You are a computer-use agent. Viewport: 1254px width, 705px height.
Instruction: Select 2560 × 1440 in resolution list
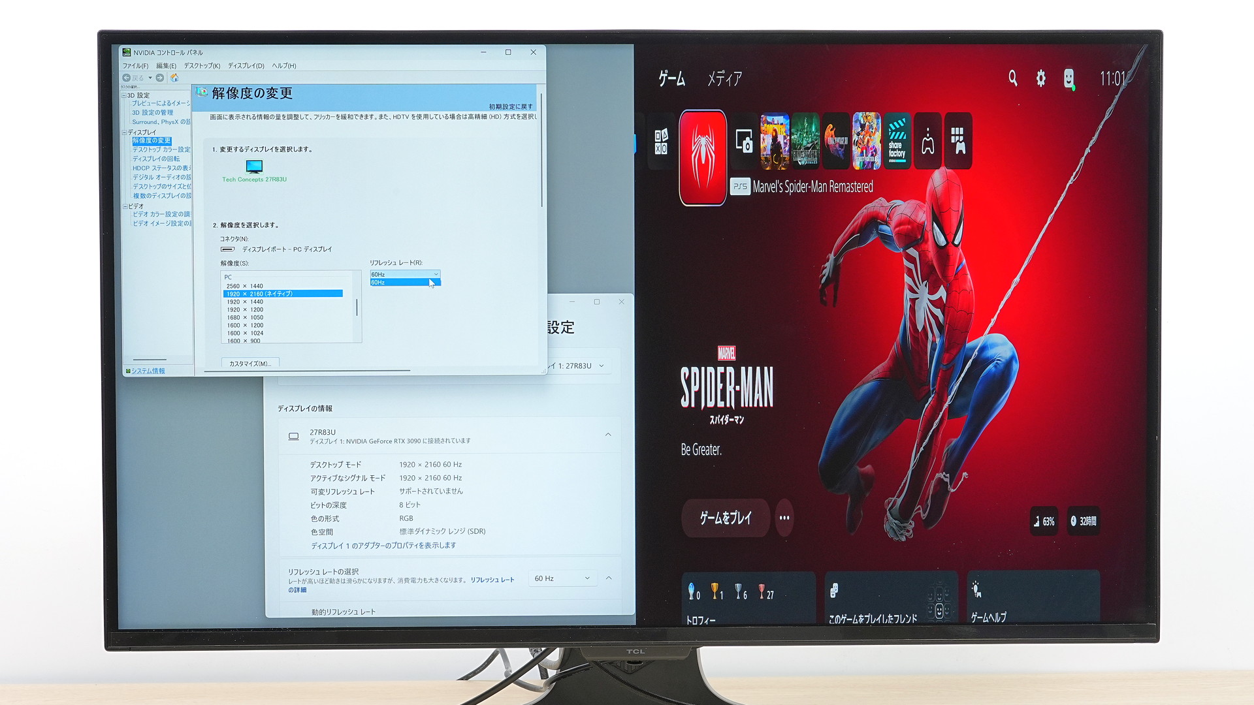coord(245,286)
